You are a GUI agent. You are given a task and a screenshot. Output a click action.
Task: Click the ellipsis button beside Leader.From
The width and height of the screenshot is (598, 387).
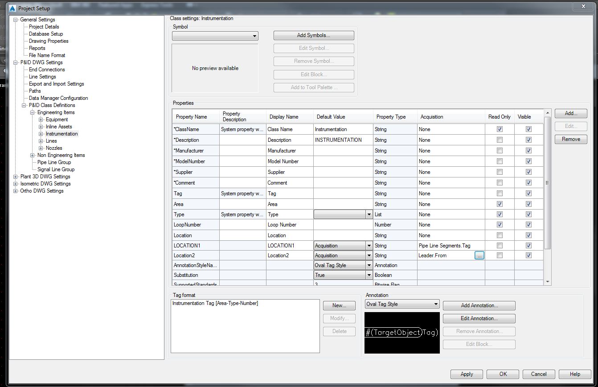(479, 255)
